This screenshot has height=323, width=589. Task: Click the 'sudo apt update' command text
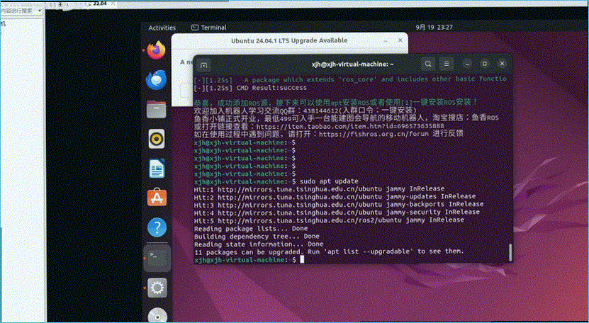[329, 181]
